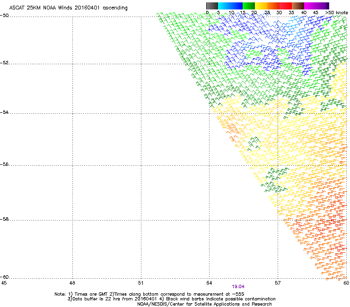Click the '-54' latitude axis label
Screen dimensions: 350x307
point(4,112)
